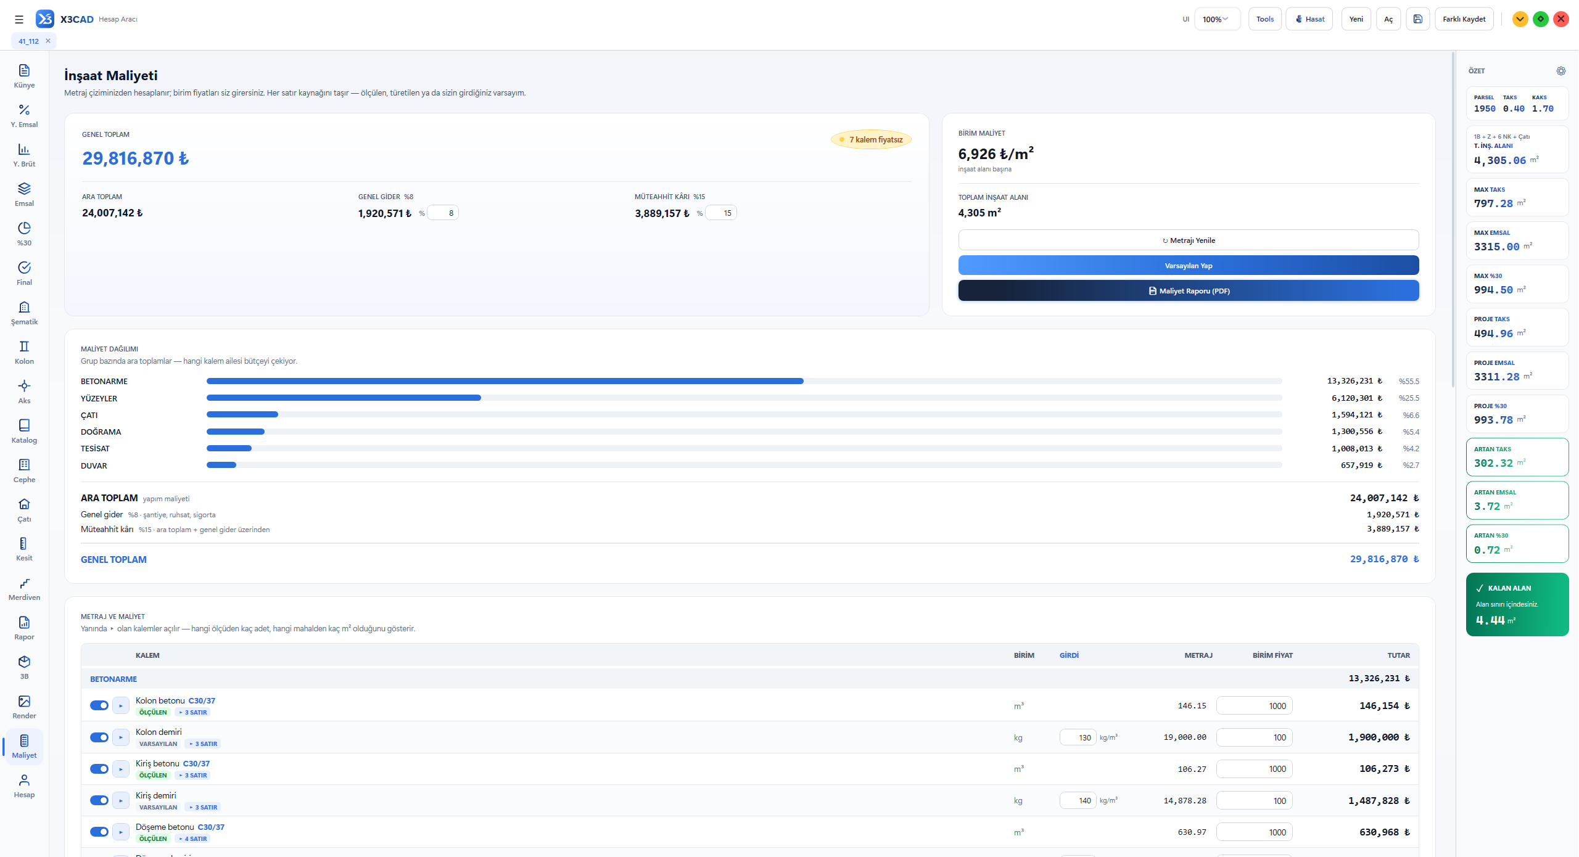Expand the Döşeme betonu row details
Screen dimensions: 1579x857
121,832
